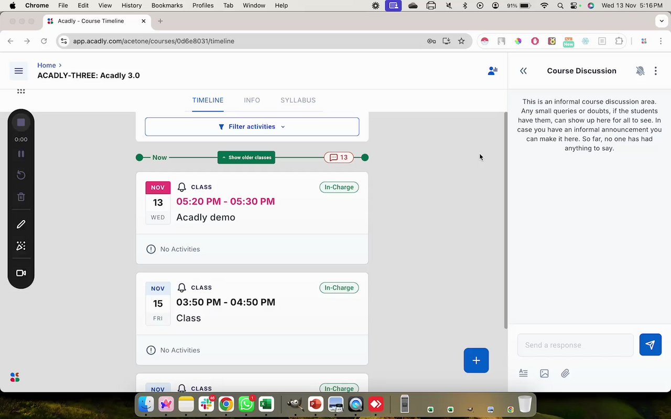Attach an image to the response
Viewport: 671px width, 419px height.
click(544, 373)
